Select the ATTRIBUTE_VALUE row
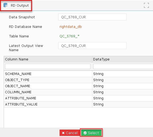 tap(78, 104)
